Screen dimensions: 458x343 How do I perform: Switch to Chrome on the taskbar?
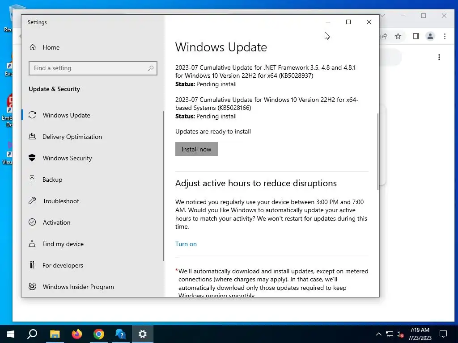click(x=99, y=334)
